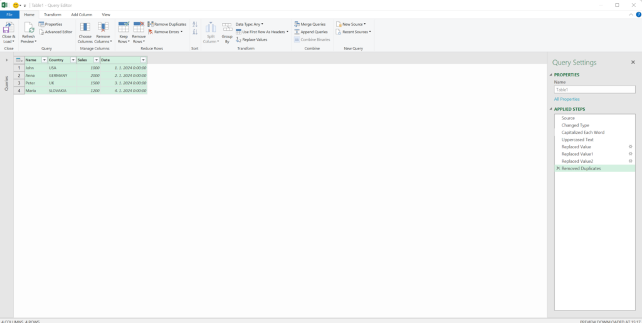Click table icon in grid corner
Viewport: 642px width, 323px height.
pyautogui.click(x=19, y=60)
